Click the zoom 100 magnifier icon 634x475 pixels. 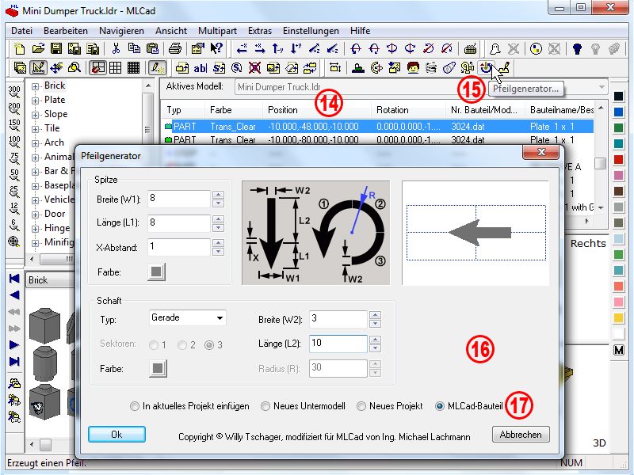tap(14, 142)
